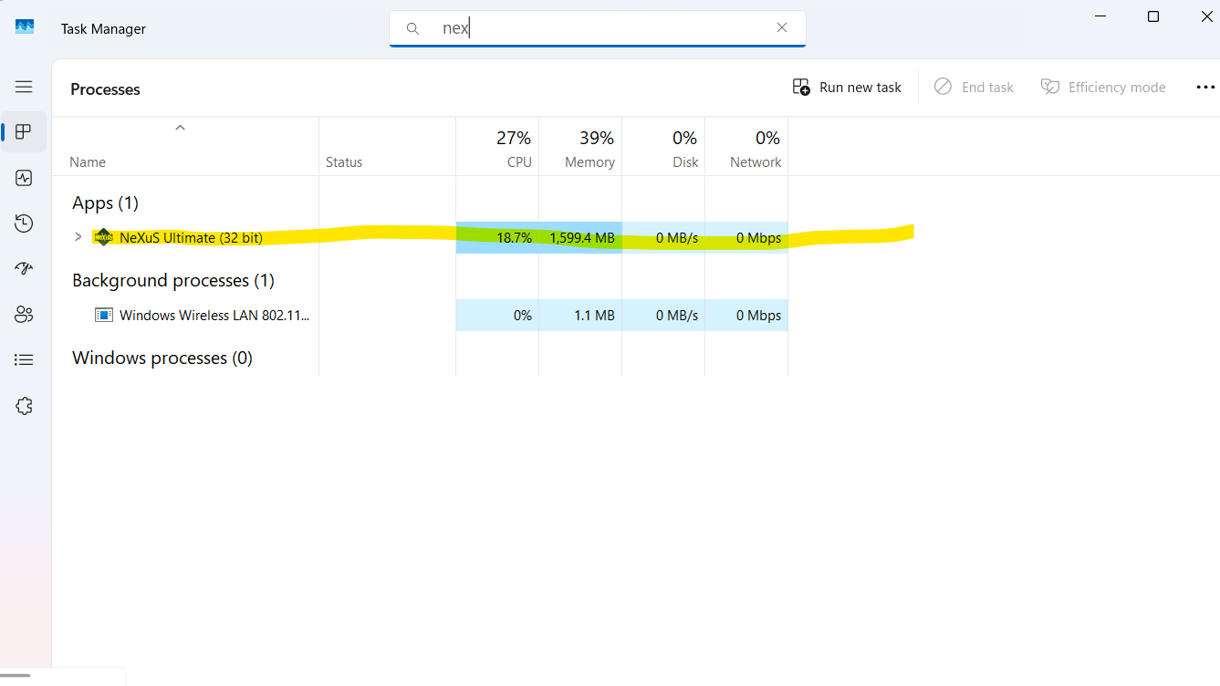Open App history in the sidebar
This screenshot has width=1220, height=686.
coord(24,223)
